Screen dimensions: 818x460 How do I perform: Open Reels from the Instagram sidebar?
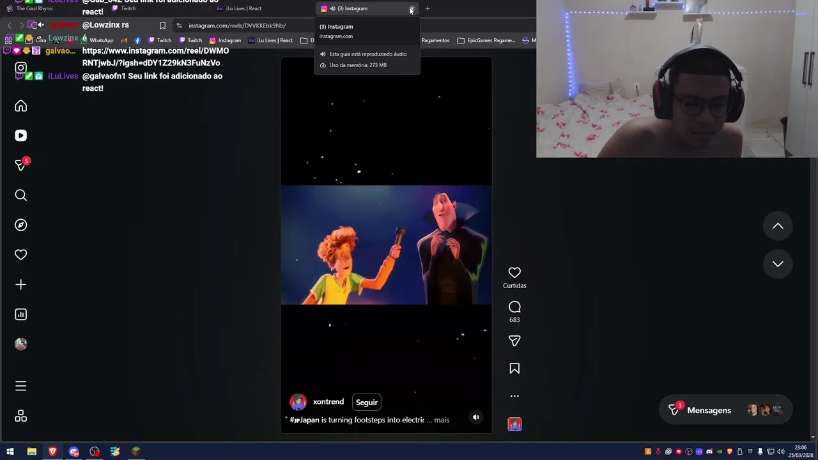(21, 135)
